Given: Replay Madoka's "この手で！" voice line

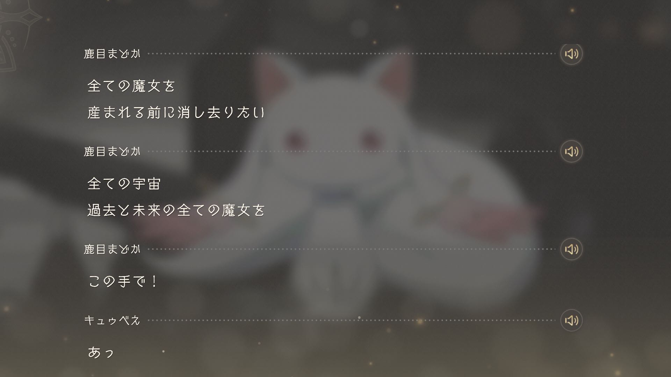Looking at the screenshot, I should tap(571, 249).
